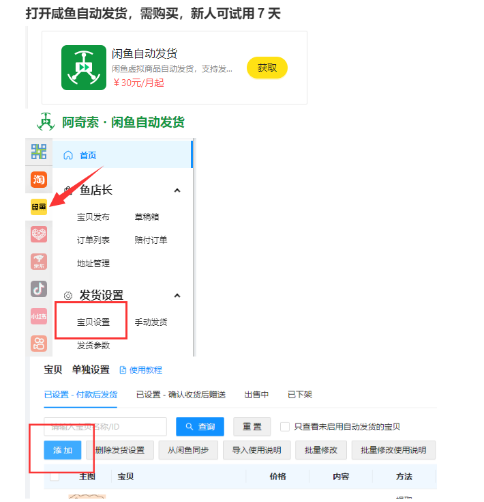484x502 pixels.
Task: Switch to 已设置 - 确认收货后赠送 tab
Action: [x=181, y=395]
